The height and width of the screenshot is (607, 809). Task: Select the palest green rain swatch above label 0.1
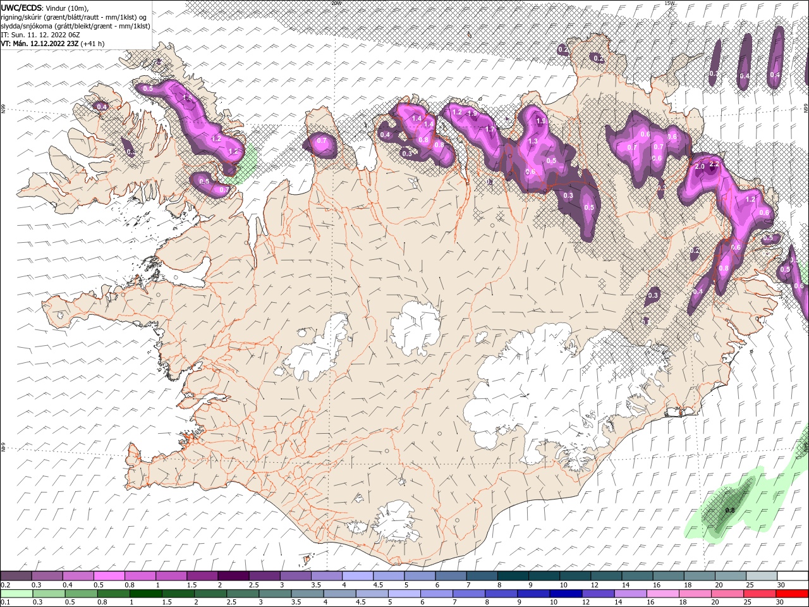click(x=16, y=593)
